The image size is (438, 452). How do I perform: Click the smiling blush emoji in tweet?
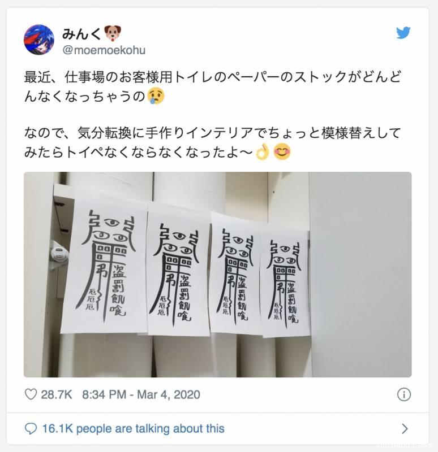(x=282, y=152)
